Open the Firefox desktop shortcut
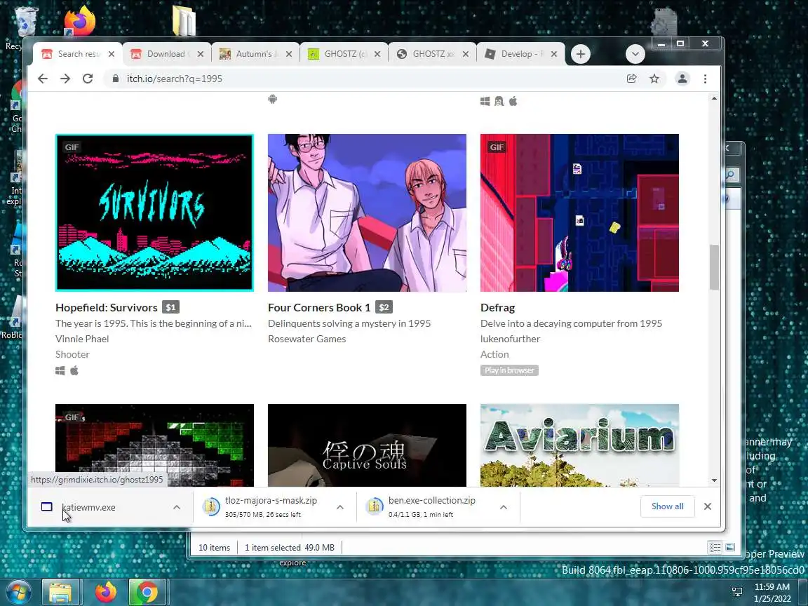 coord(79,20)
